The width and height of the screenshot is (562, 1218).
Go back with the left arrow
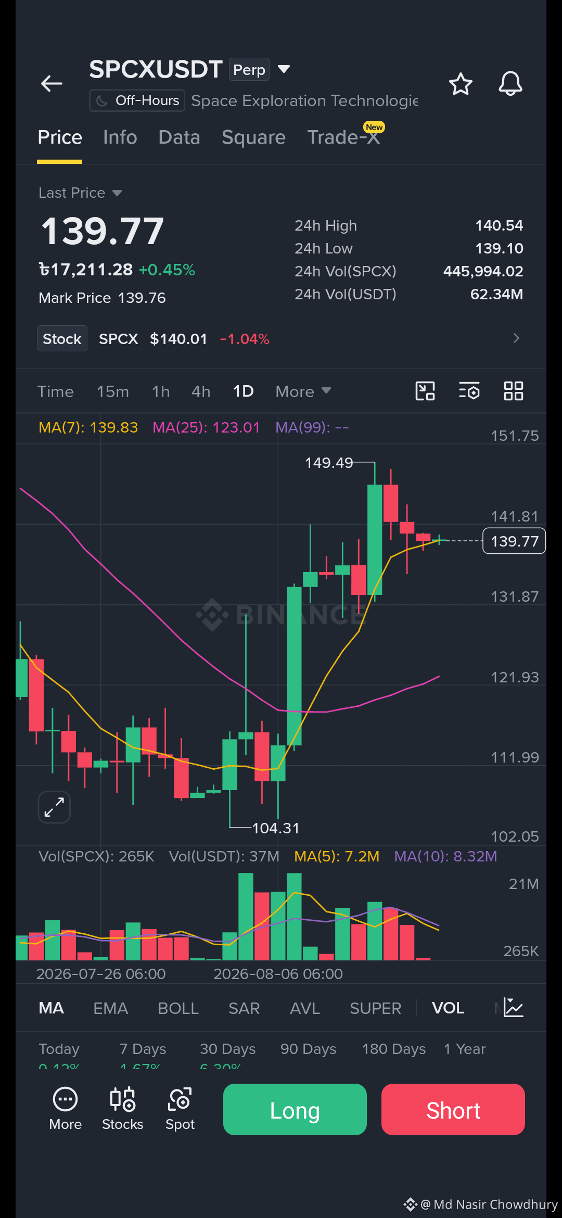52,83
